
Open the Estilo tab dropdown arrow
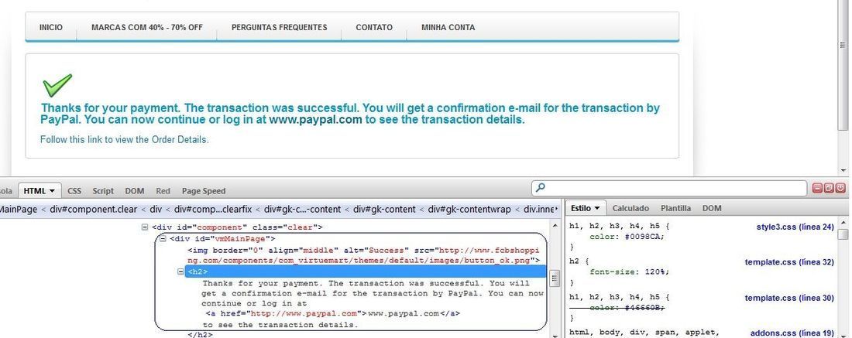tap(596, 208)
